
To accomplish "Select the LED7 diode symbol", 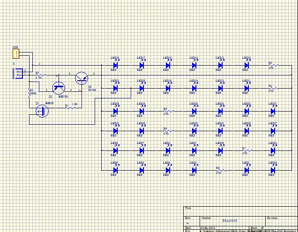I will [x=142, y=150].
